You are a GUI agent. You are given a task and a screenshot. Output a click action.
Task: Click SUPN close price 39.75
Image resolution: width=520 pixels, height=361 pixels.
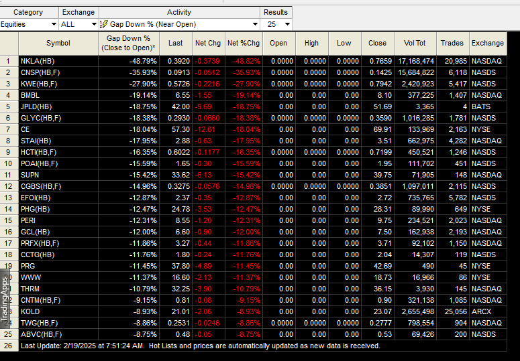[382, 175]
